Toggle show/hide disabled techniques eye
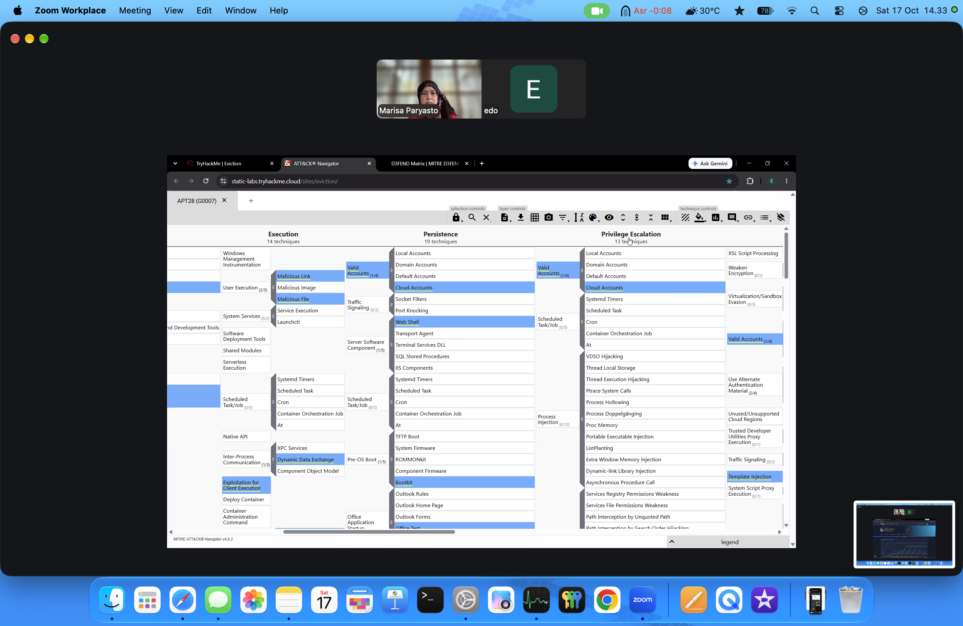Viewport: 963px width, 626px height. coord(609,218)
